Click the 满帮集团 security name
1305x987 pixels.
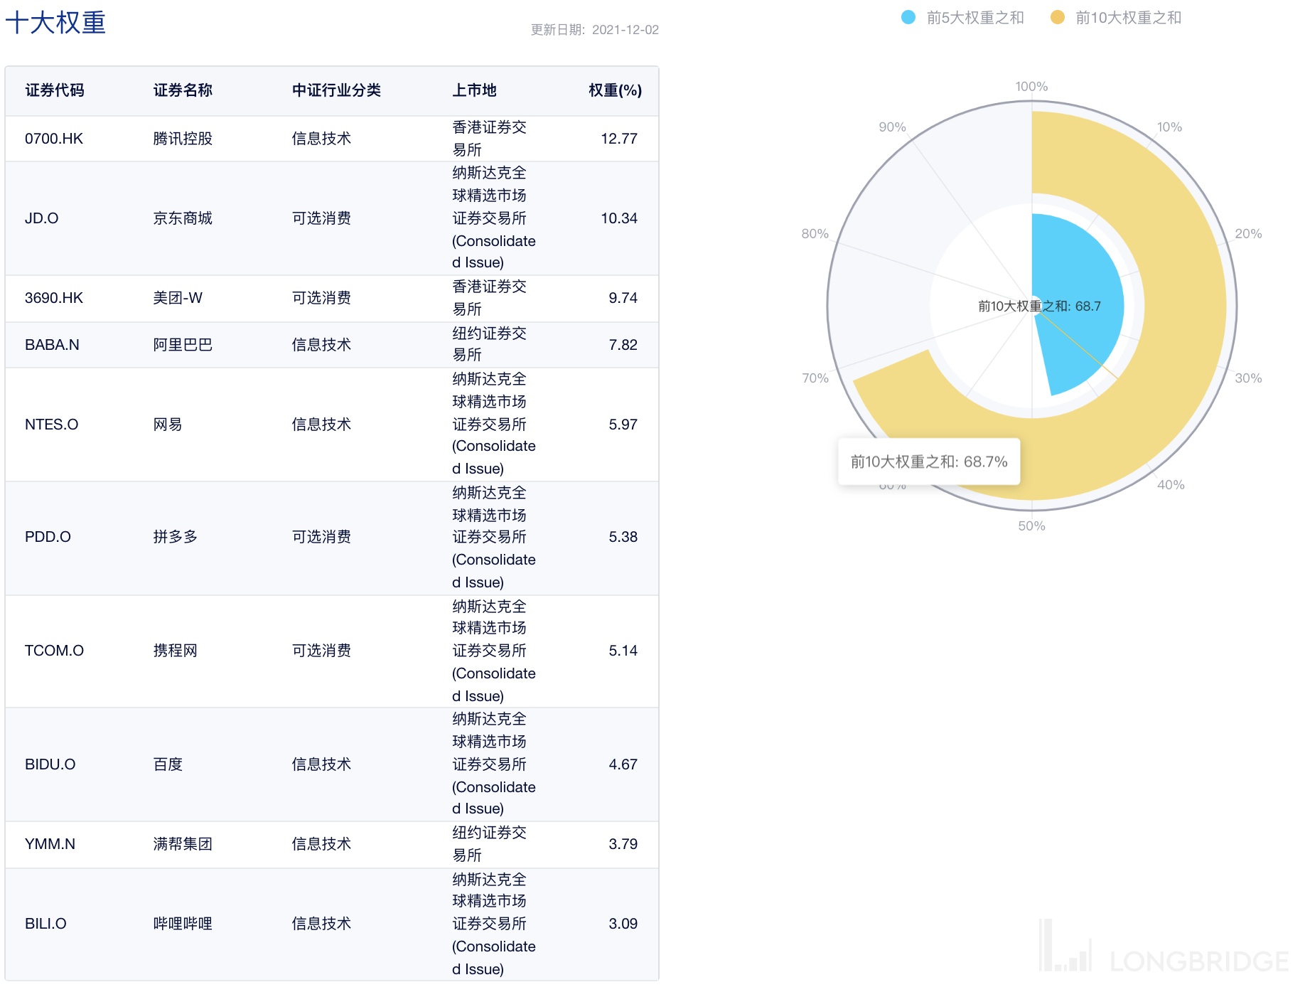point(183,844)
